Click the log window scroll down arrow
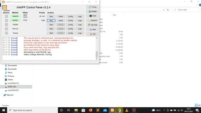201x113 pixels. pyautogui.click(x=97, y=59)
